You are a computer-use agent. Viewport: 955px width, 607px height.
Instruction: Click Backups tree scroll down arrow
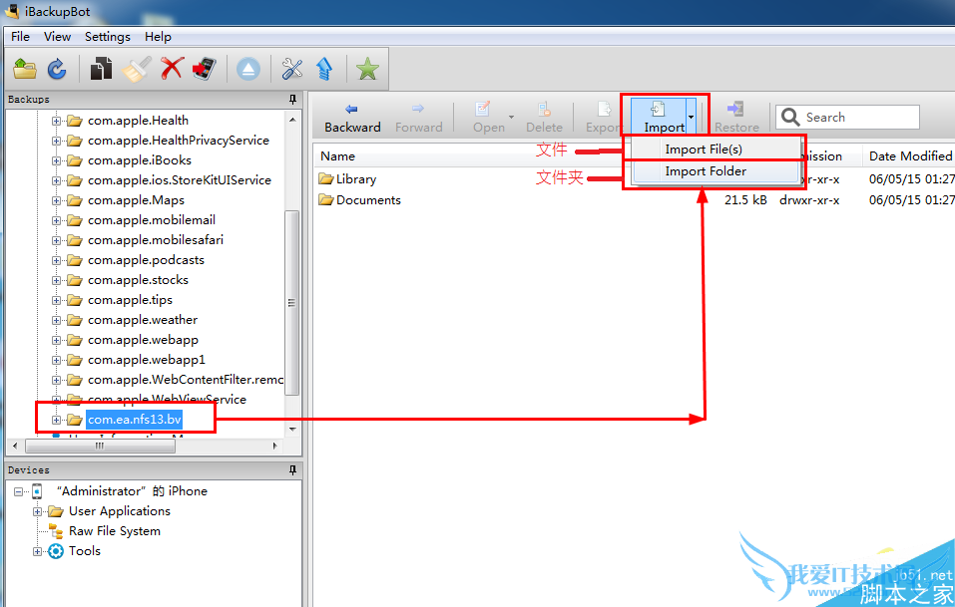[293, 430]
